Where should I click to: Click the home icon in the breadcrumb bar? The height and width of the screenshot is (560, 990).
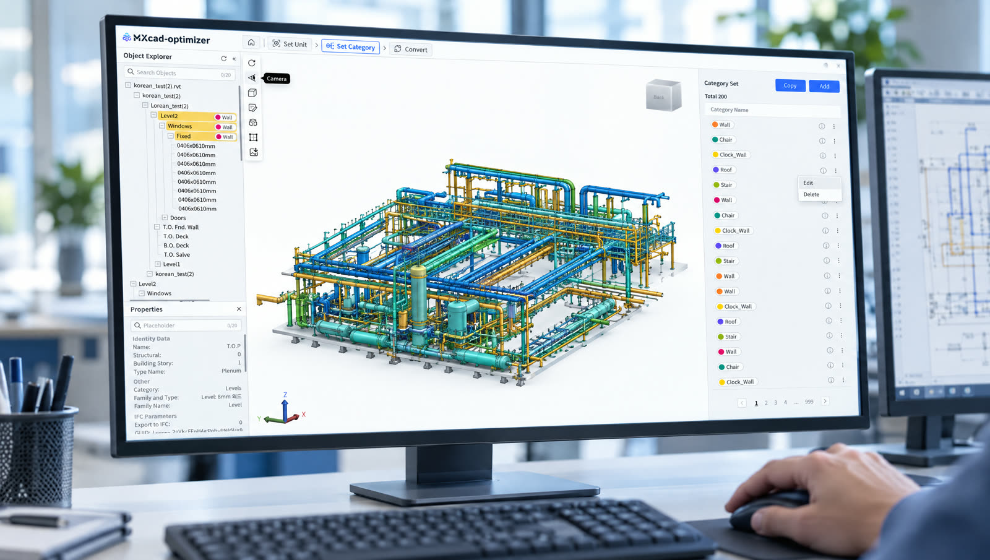click(251, 42)
